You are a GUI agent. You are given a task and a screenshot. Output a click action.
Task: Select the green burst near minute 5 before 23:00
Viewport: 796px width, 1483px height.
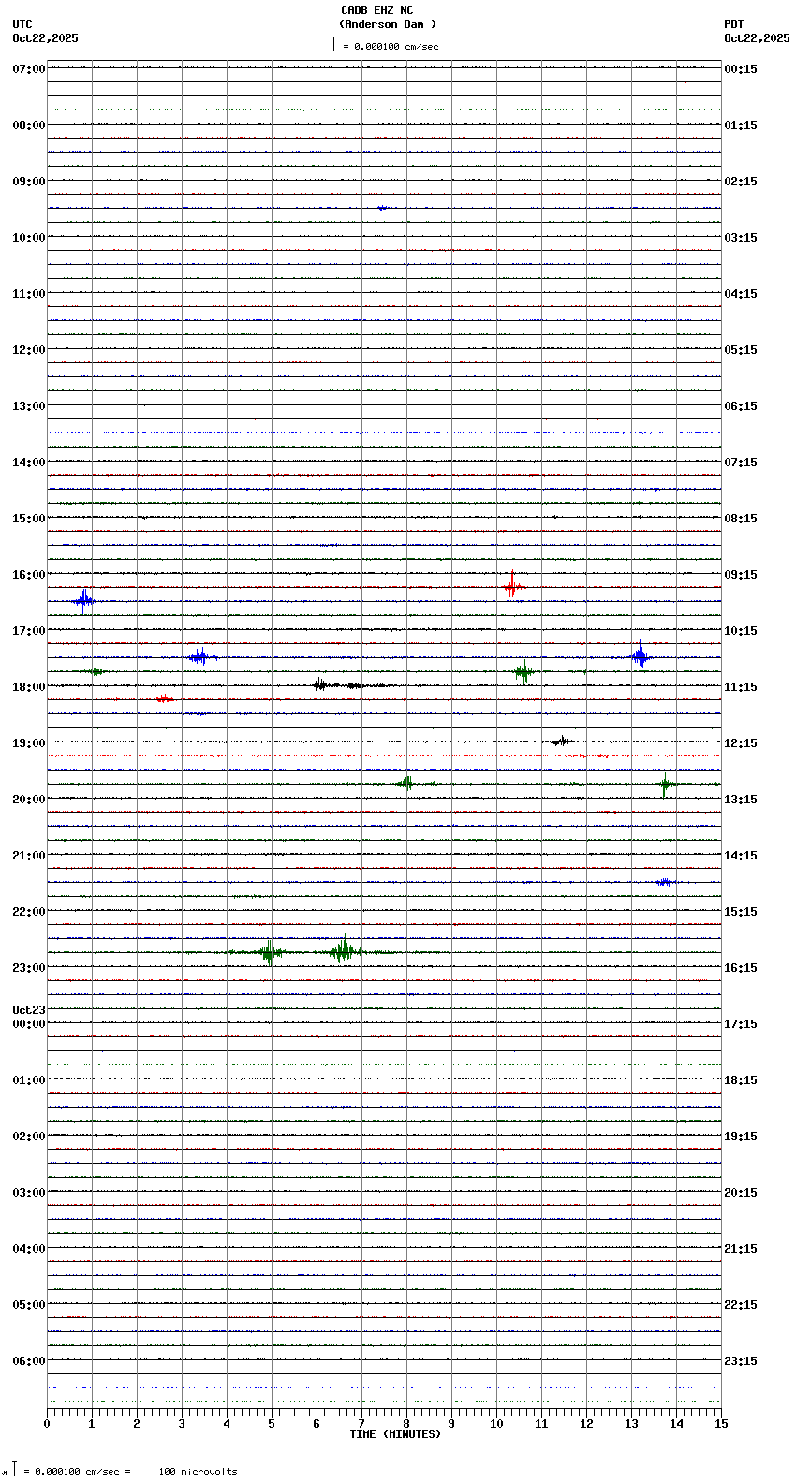[270, 952]
